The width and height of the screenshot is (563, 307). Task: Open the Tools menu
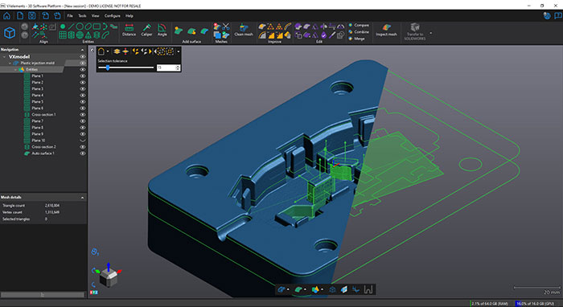[x=82, y=16]
